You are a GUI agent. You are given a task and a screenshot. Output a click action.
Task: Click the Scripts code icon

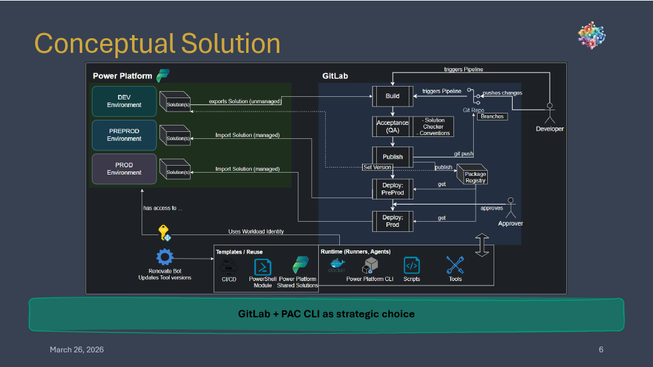(x=411, y=265)
